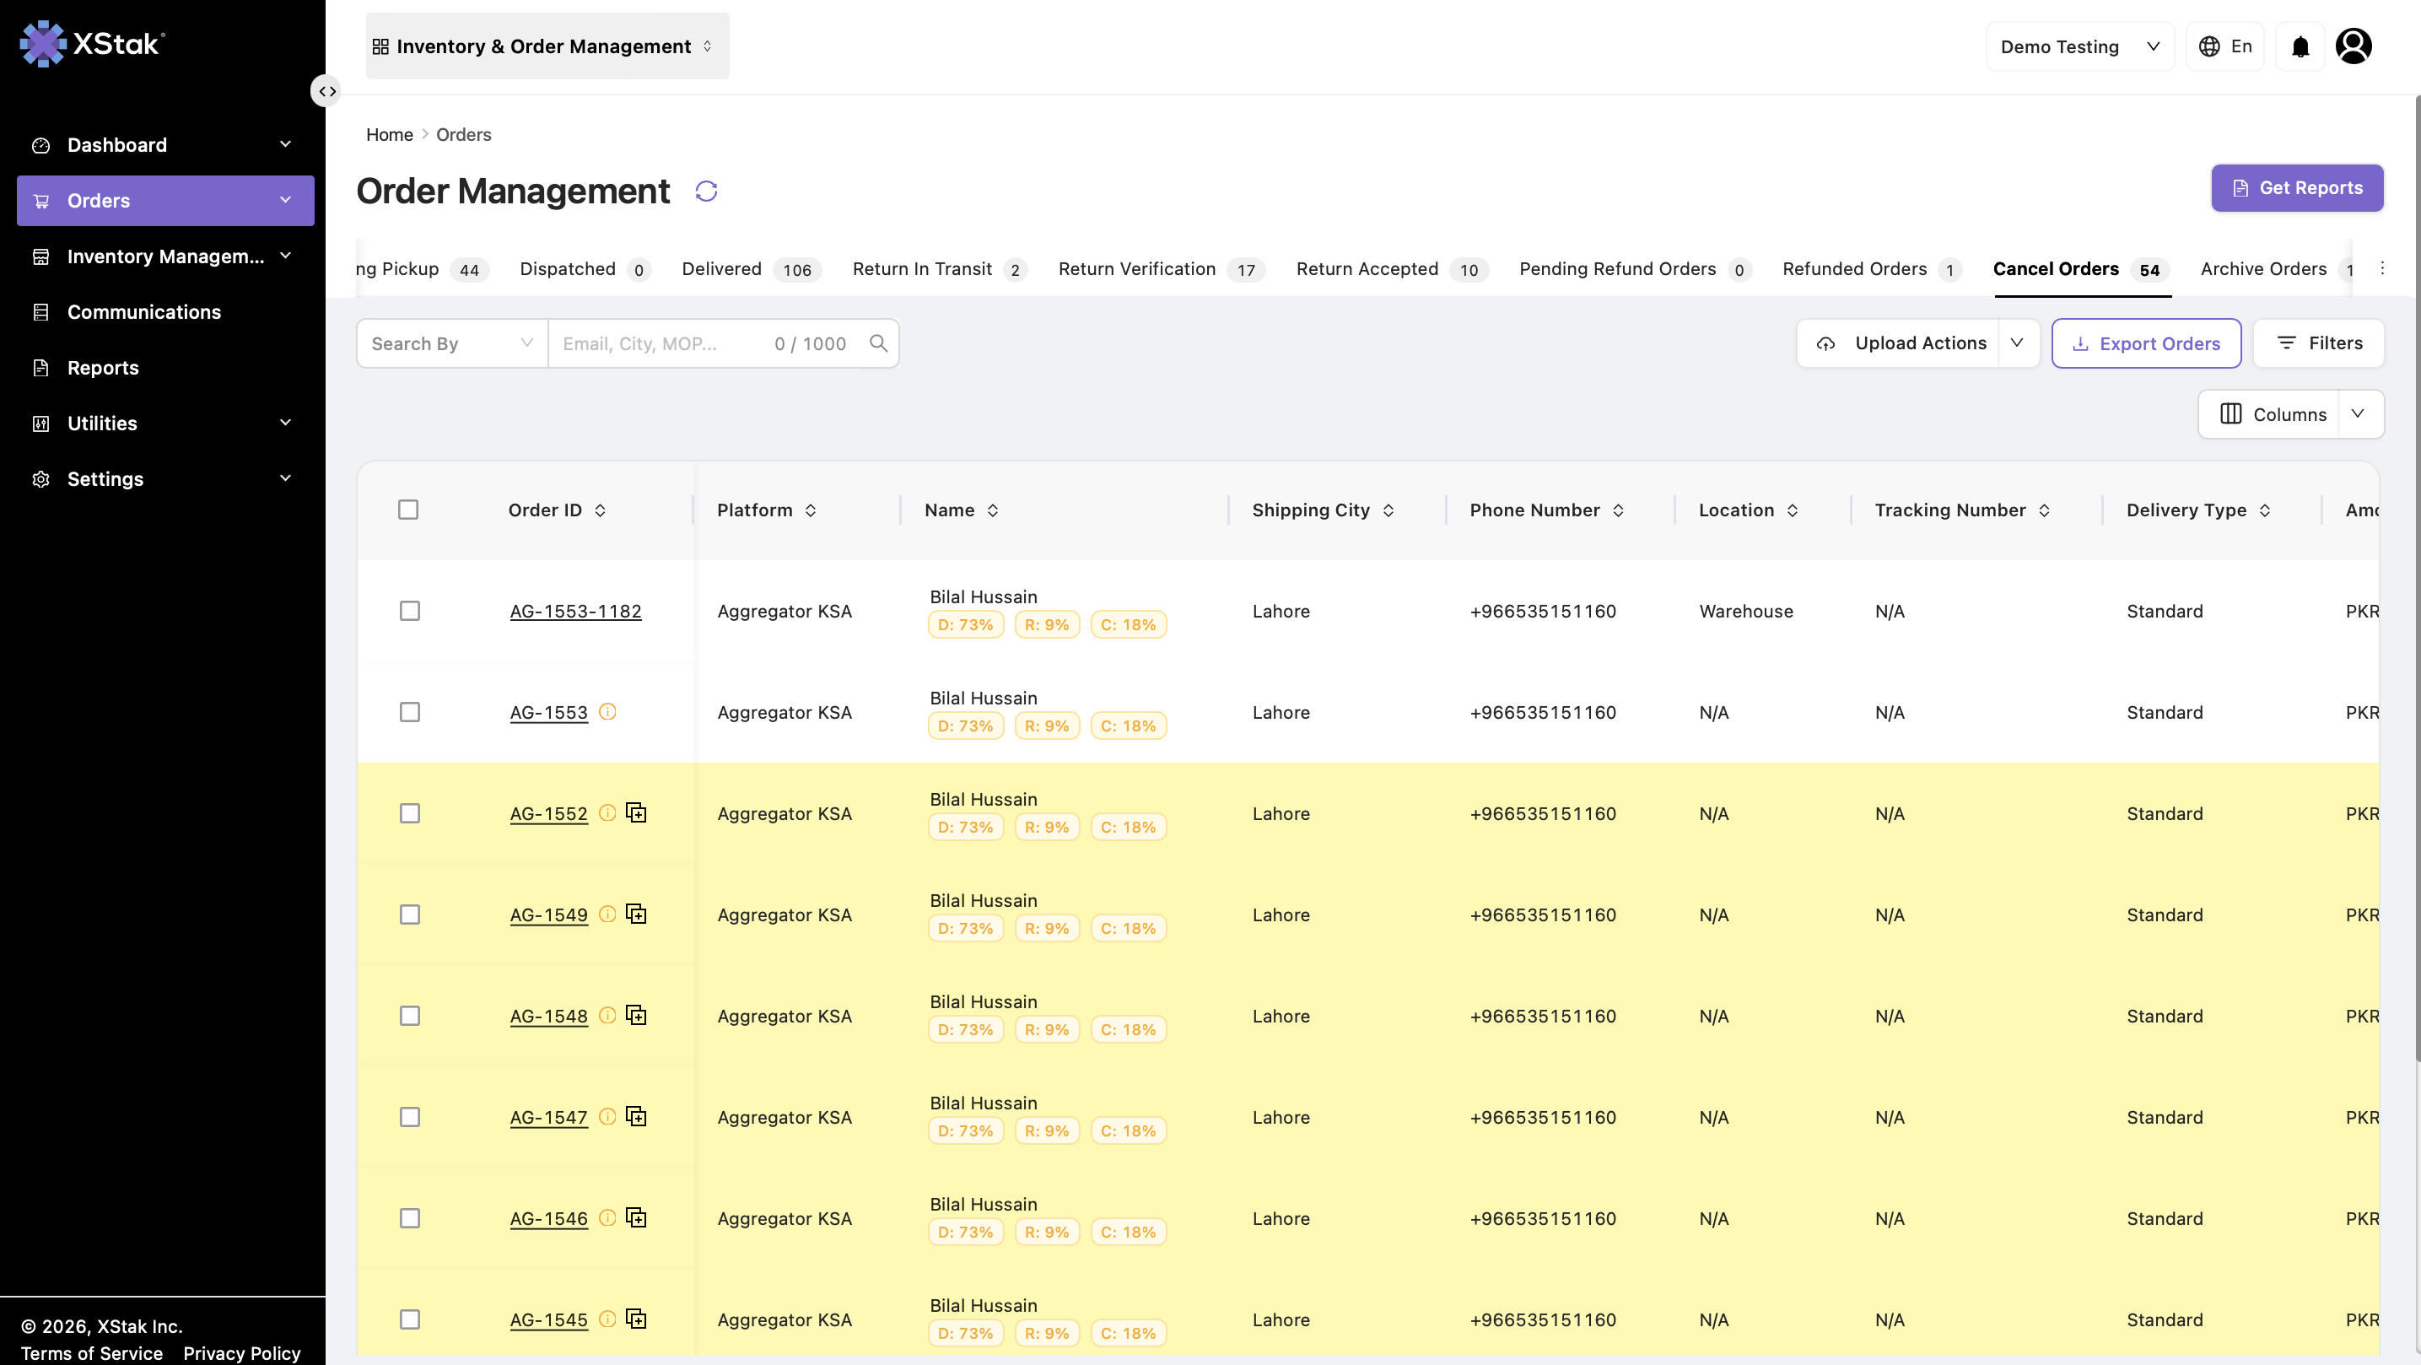This screenshot has width=2421, height=1365.
Task: Open the user profile avatar
Action: (2354, 46)
